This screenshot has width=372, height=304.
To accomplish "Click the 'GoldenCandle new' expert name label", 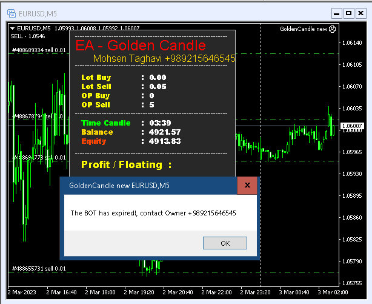I will pos(304,29).
